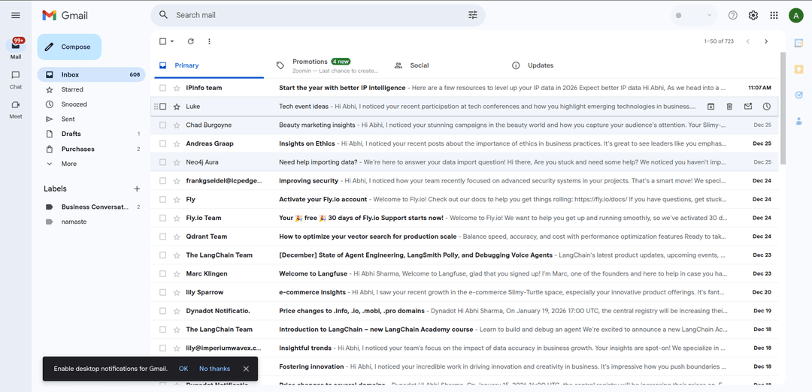Open the Google apps grid launcher
Screen dimensions: 812x392
tap(774, 15)
